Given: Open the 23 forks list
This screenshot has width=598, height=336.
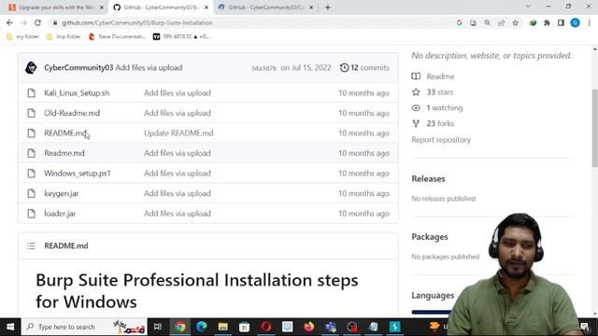Looking at the screenshot, I should 440,123.
